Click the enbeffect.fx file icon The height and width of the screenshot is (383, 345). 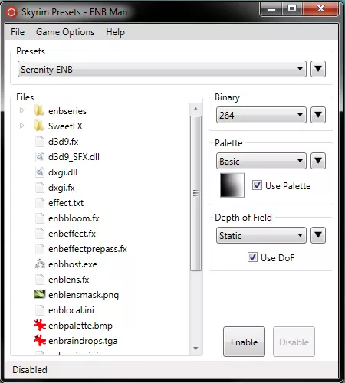point(40,234)
